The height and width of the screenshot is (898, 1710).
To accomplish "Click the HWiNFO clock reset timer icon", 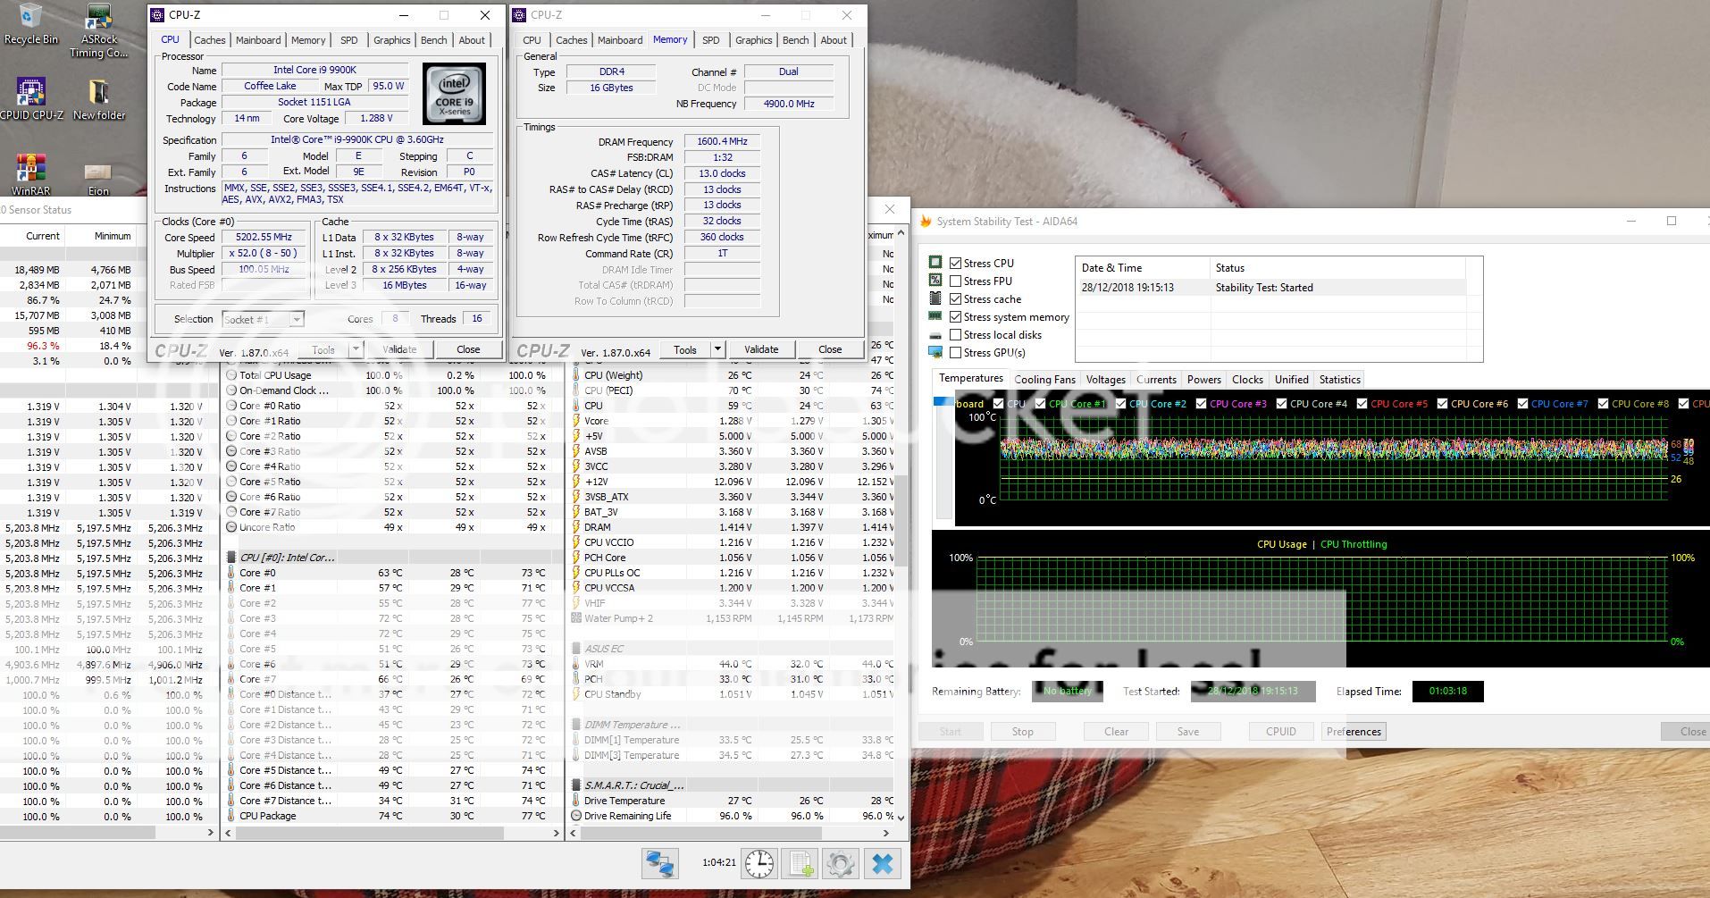I will 759,863.
